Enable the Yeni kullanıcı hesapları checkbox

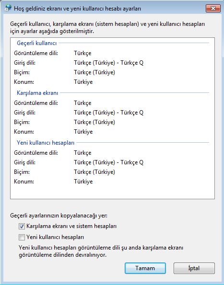(x=22, y=238)
